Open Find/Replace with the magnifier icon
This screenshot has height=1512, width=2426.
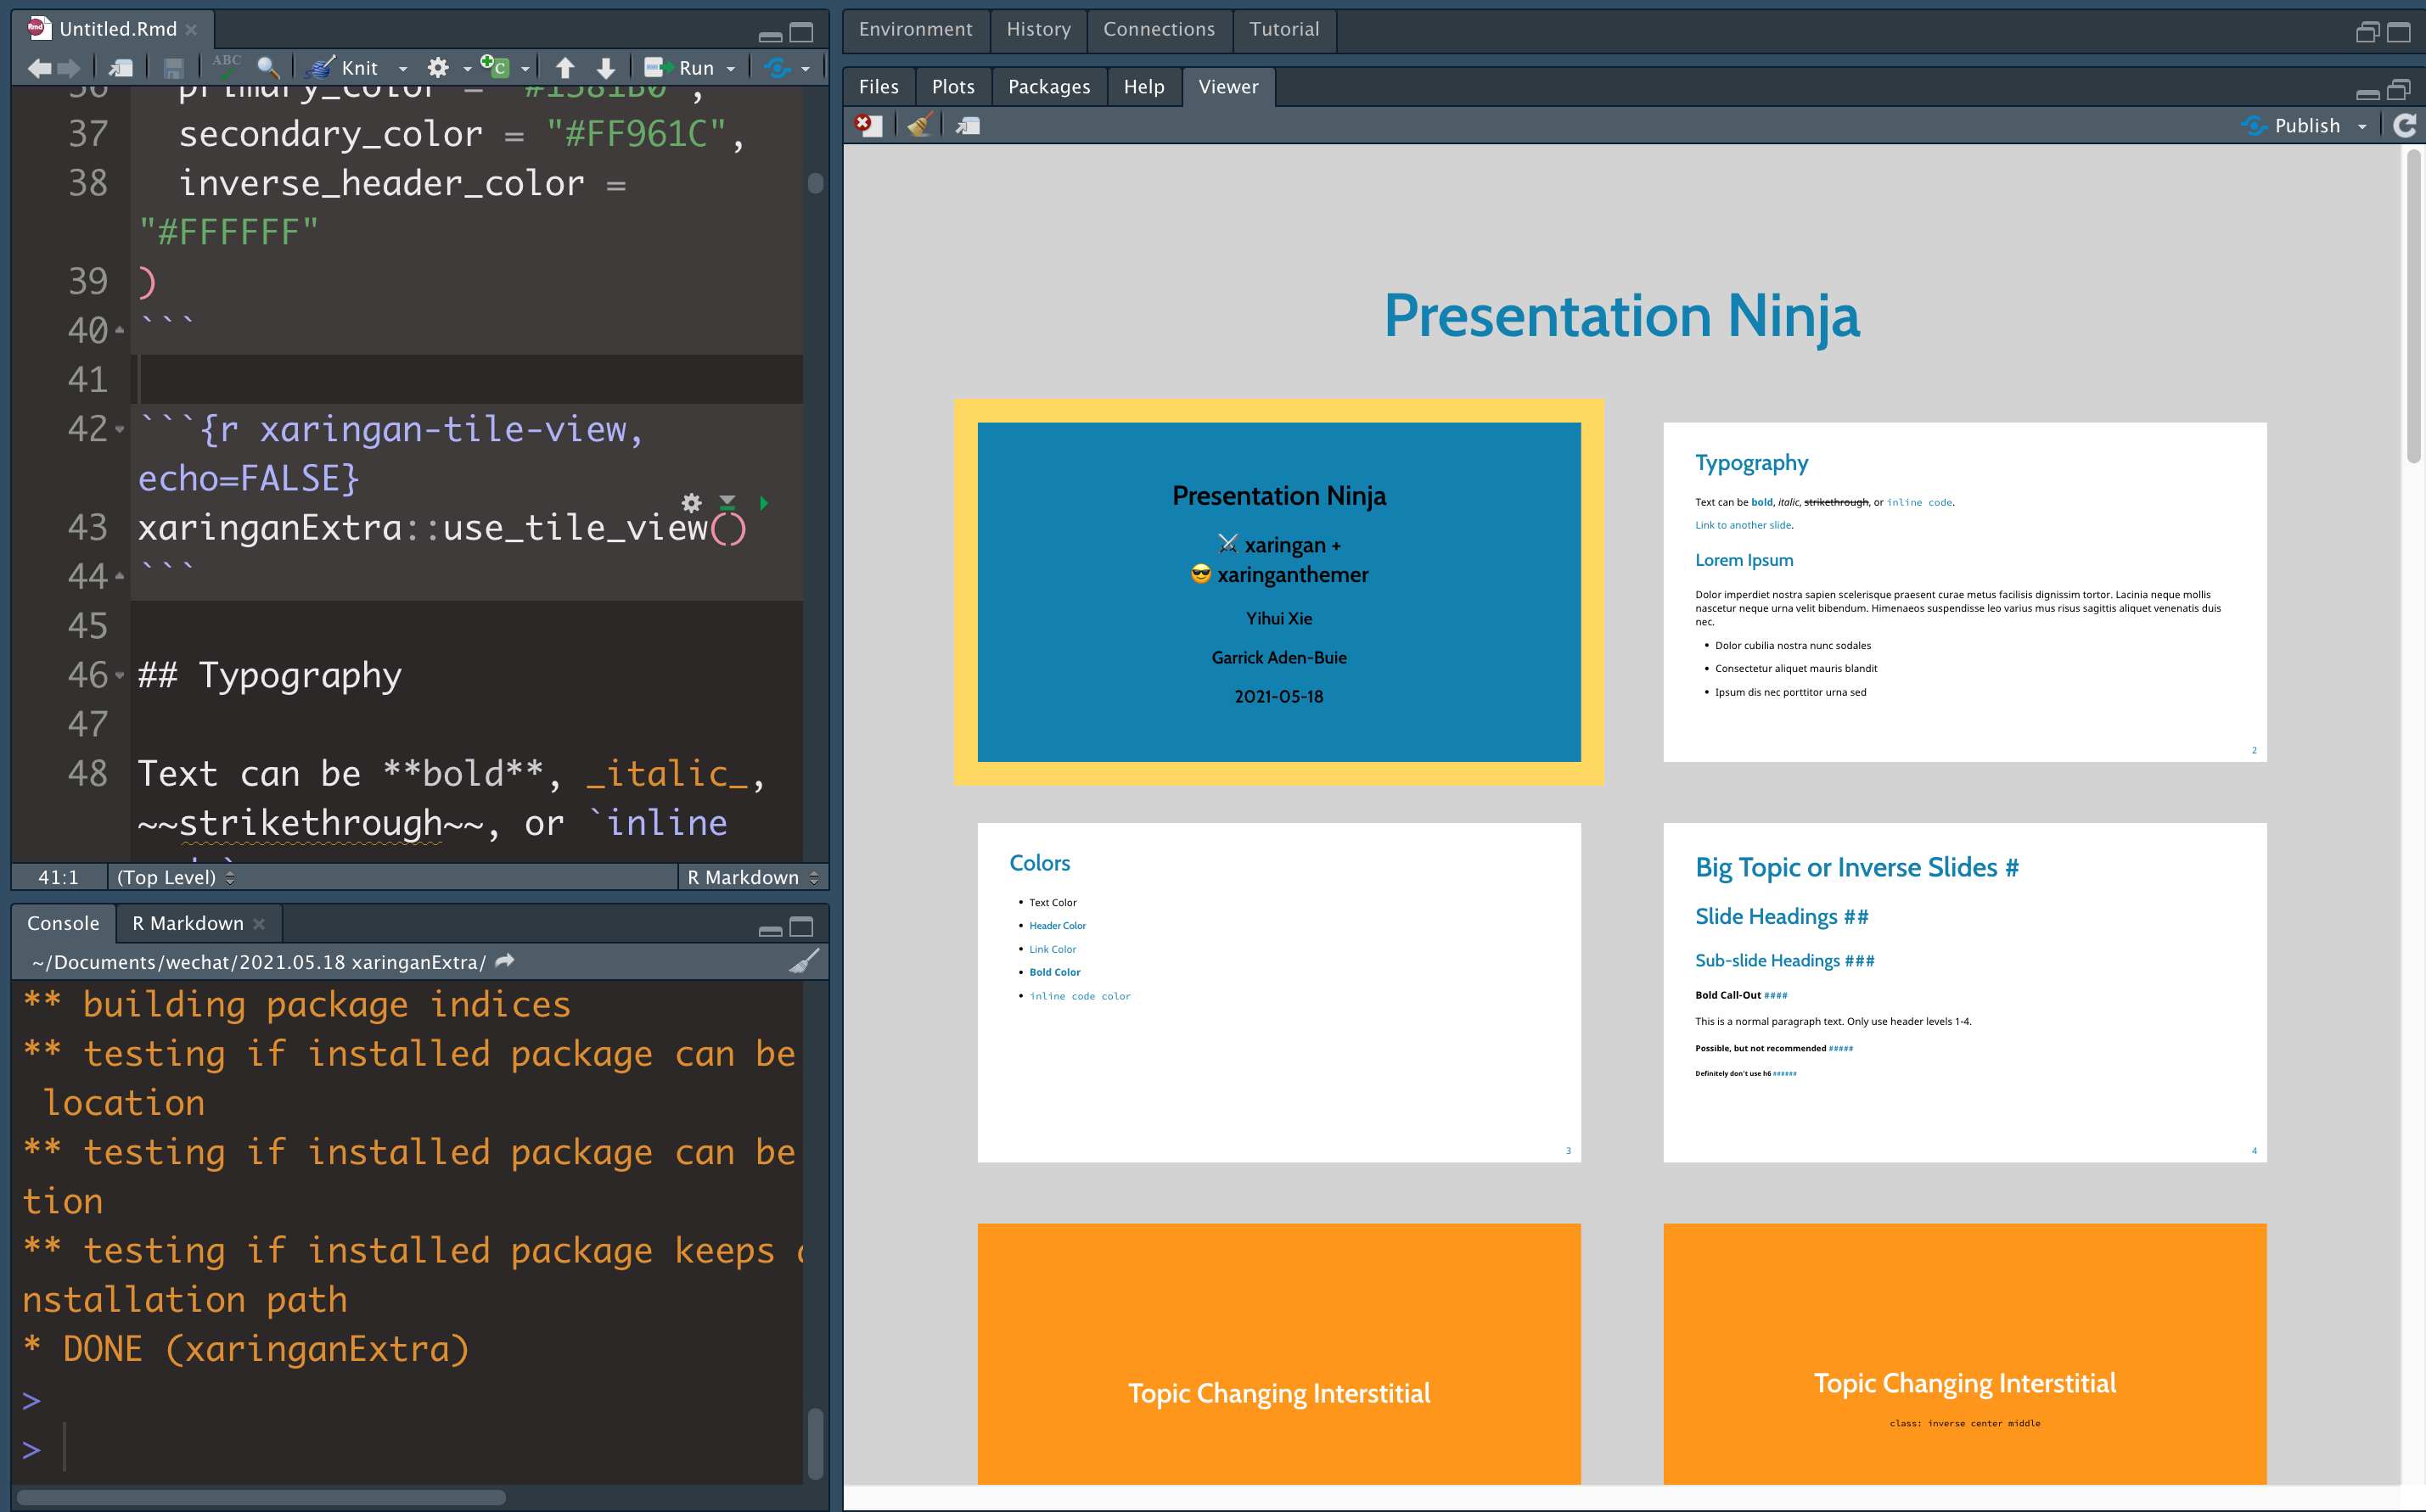[267, 68]
